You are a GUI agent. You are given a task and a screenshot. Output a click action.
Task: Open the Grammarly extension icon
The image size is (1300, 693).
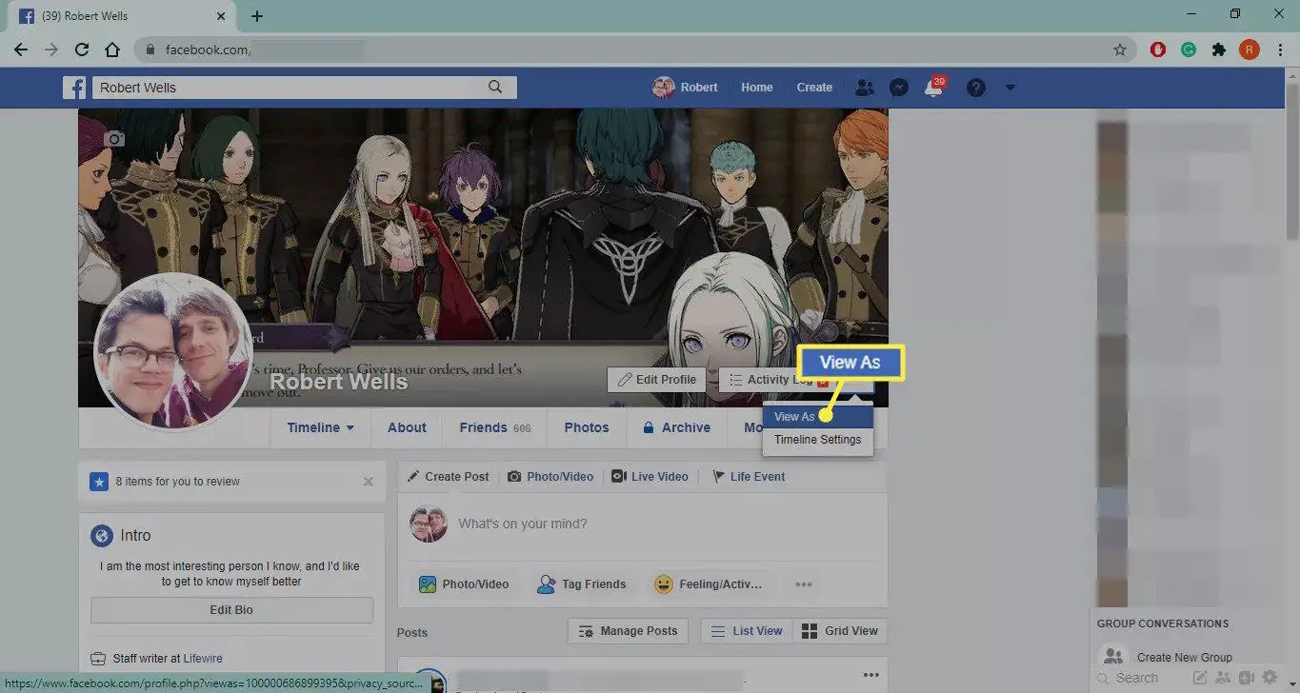(x=1189, y=50)
